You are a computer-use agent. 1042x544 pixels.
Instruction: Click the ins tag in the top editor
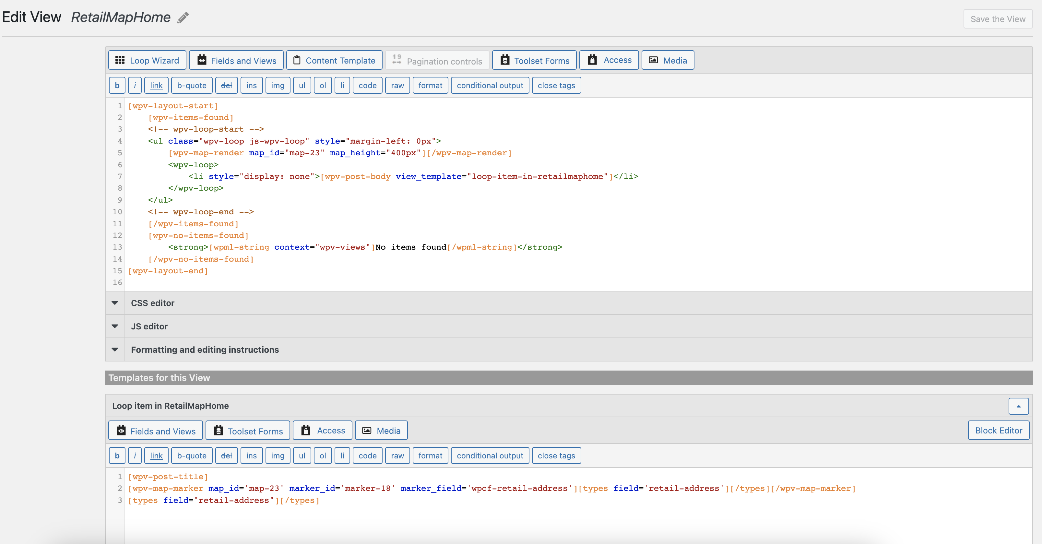pos(252,85)
